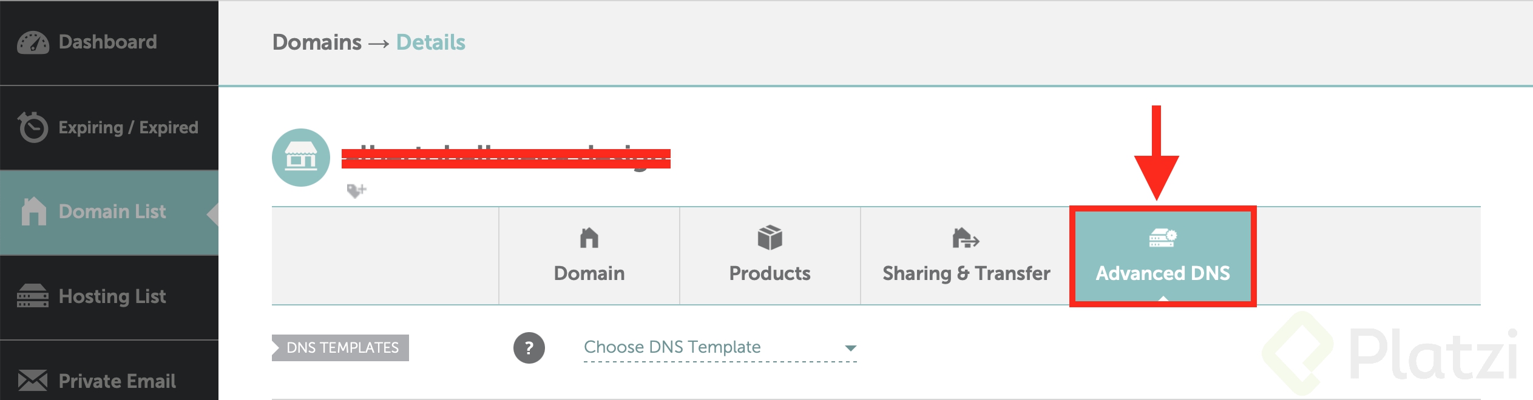The width and height of the screenshot is (1533, 400).
Task: Click the Advanced DNS server gear icon
Action: [x=1163, y=238]
